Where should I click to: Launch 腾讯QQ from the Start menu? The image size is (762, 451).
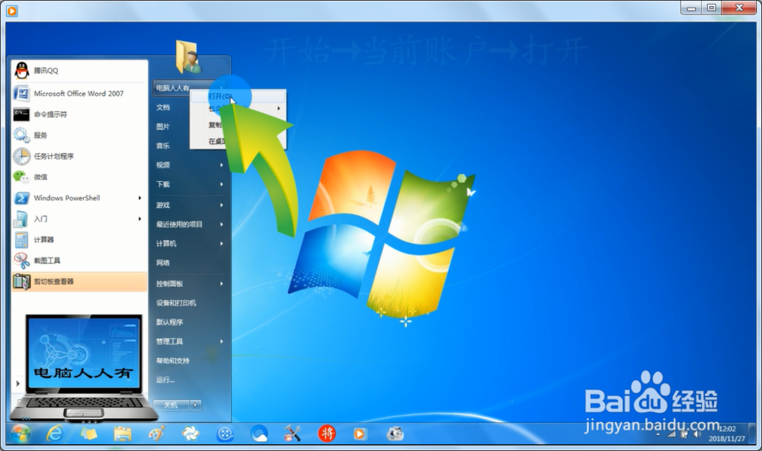click(x=79, y=70)
